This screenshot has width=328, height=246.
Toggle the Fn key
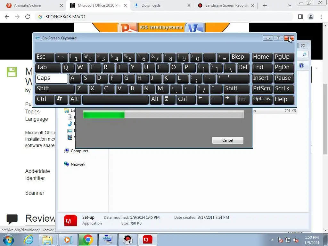pyautogui.click(x=243, y=100)
